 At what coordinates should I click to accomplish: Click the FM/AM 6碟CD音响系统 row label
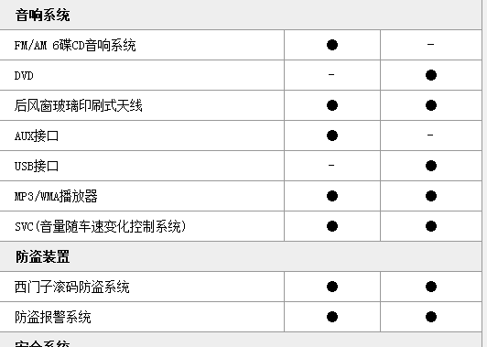[x=75, y=46]
